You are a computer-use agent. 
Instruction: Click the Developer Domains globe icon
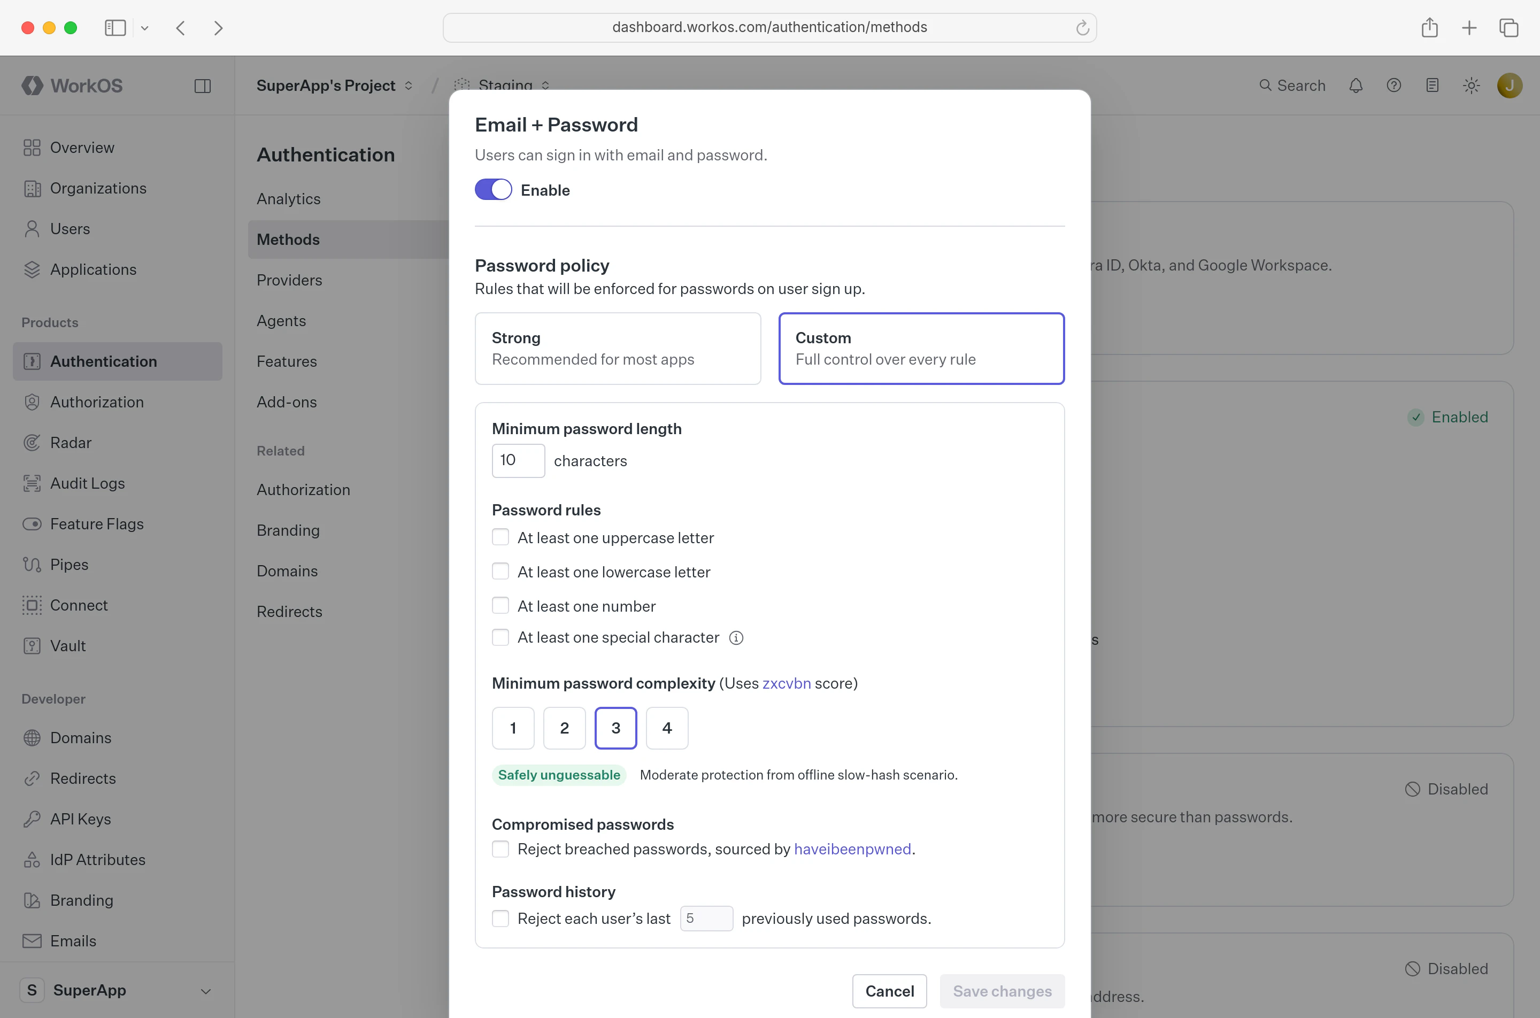point(32,738)
